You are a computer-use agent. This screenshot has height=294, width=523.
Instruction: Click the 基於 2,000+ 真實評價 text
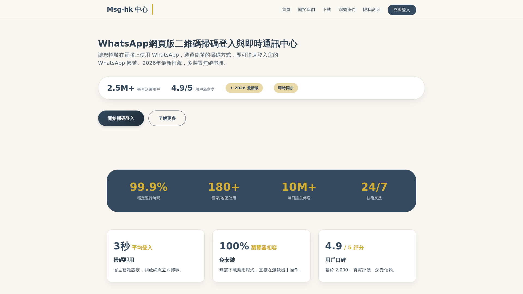coord(361,270)
